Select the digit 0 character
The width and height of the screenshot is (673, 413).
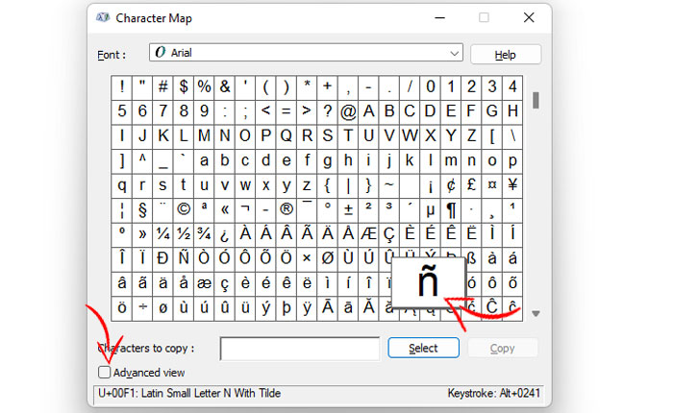point(430,87)
